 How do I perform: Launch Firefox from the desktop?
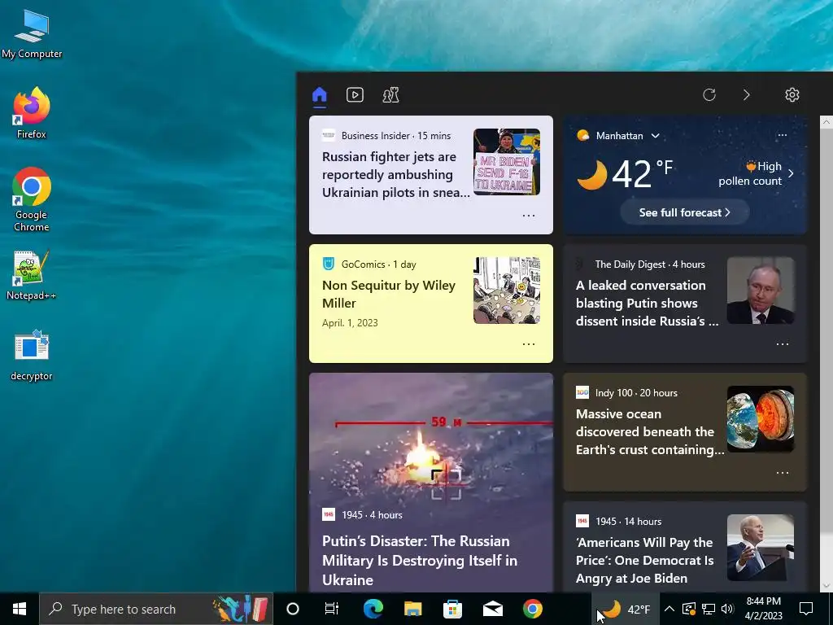pyautogui.click(x=32, y=112)
